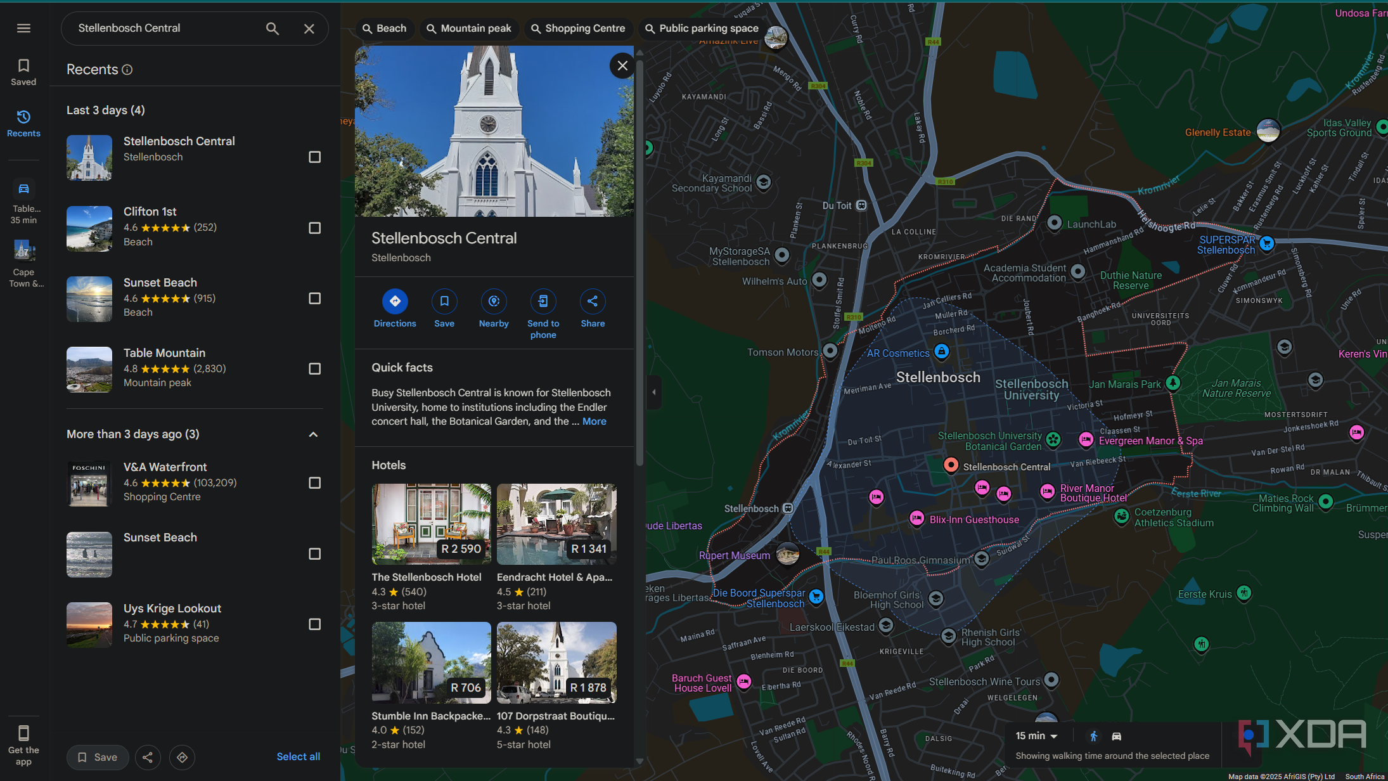Search with Public parking space chip
This screenshot has width=1388, height=781.
point(702,29)
